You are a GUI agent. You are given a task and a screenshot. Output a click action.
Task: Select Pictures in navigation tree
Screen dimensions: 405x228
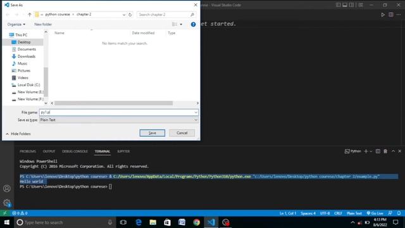[x=24, y=70]
